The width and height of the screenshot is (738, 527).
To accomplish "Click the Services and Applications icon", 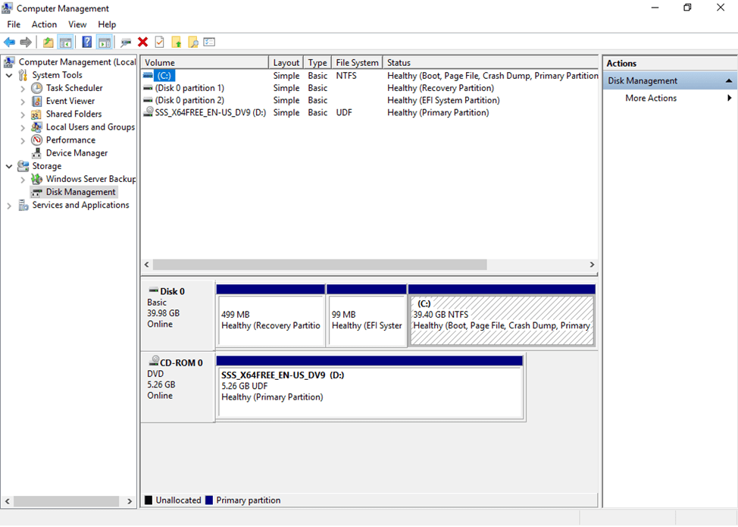I will 23,205.
